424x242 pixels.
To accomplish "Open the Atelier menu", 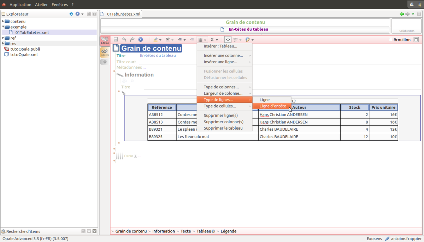I will 41,5.
